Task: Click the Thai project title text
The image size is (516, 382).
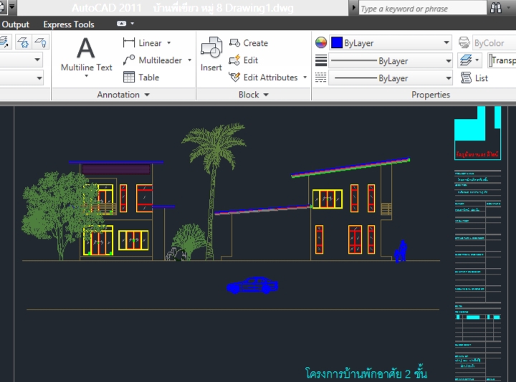Action: [x=366, y=373]
